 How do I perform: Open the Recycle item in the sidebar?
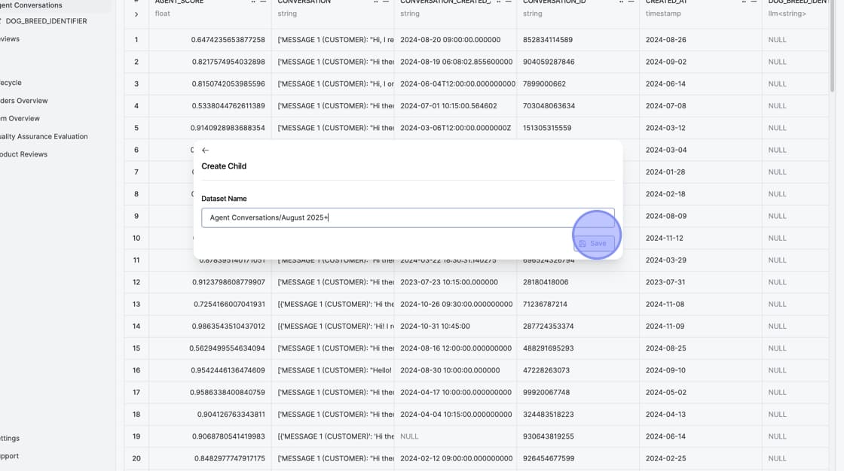11,83
